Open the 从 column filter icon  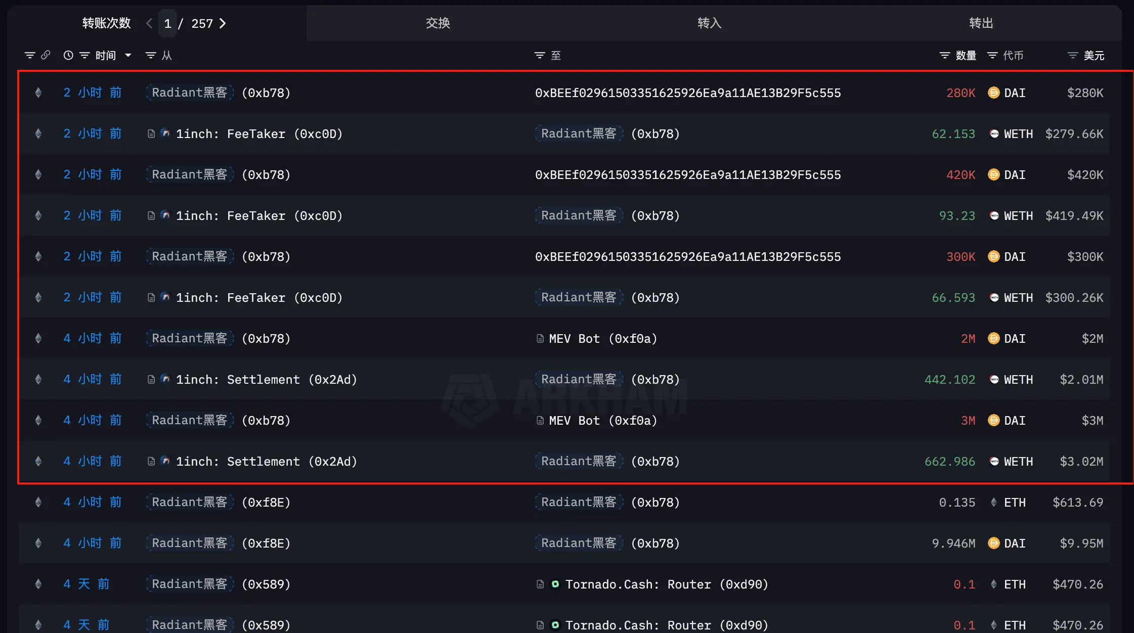point(151,55)
